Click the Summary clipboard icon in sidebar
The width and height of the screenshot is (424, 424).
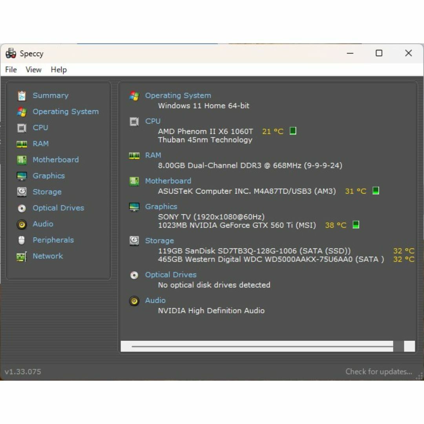pyautogui.click(x=22, y=96)
